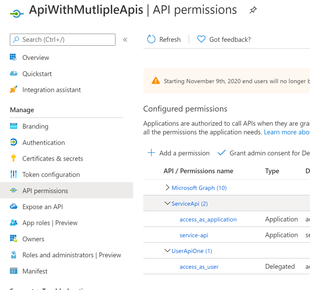The height and width of the screenshot is (290, 310).
Task: Click the Refresh button label
Action: click(x=170, y=40)
